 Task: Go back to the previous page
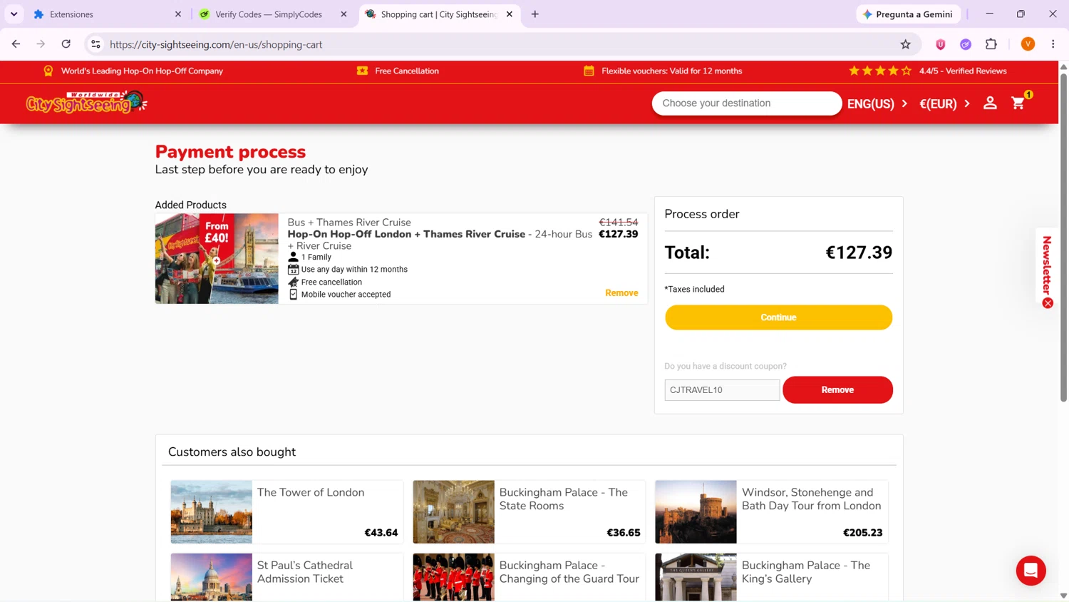[x=16, y=44]
